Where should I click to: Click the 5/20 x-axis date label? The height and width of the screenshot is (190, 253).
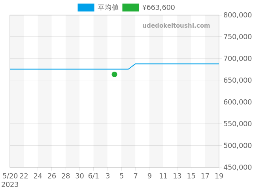pos(10,176)
